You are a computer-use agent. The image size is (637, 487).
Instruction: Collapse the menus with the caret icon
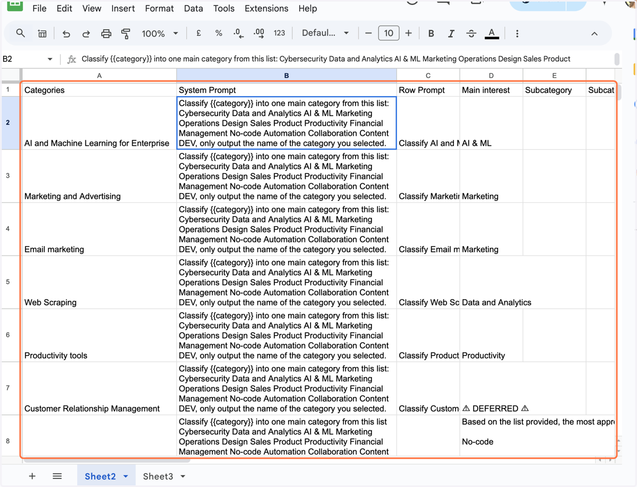595,33
